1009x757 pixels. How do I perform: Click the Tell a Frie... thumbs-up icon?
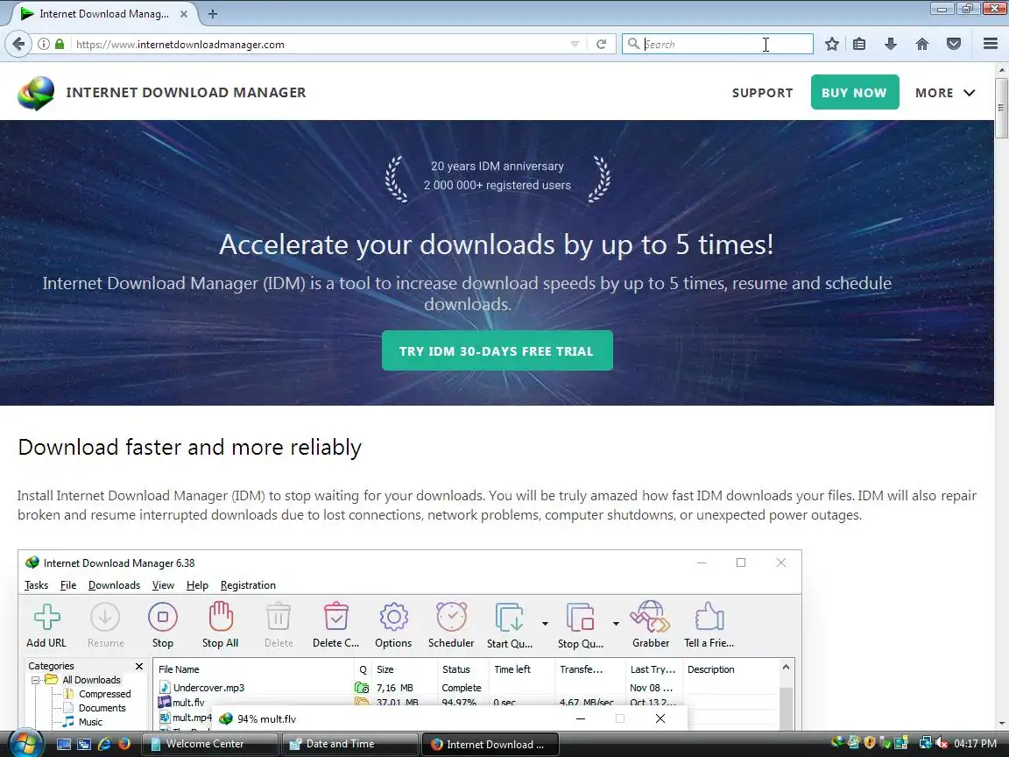[x=709, y=617]
